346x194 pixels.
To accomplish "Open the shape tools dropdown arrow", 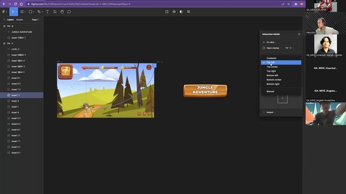I will (x=34, y=12).
